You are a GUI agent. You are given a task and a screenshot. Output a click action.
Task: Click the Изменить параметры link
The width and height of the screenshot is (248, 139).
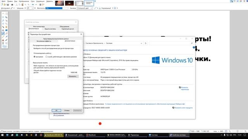point(185,88)
